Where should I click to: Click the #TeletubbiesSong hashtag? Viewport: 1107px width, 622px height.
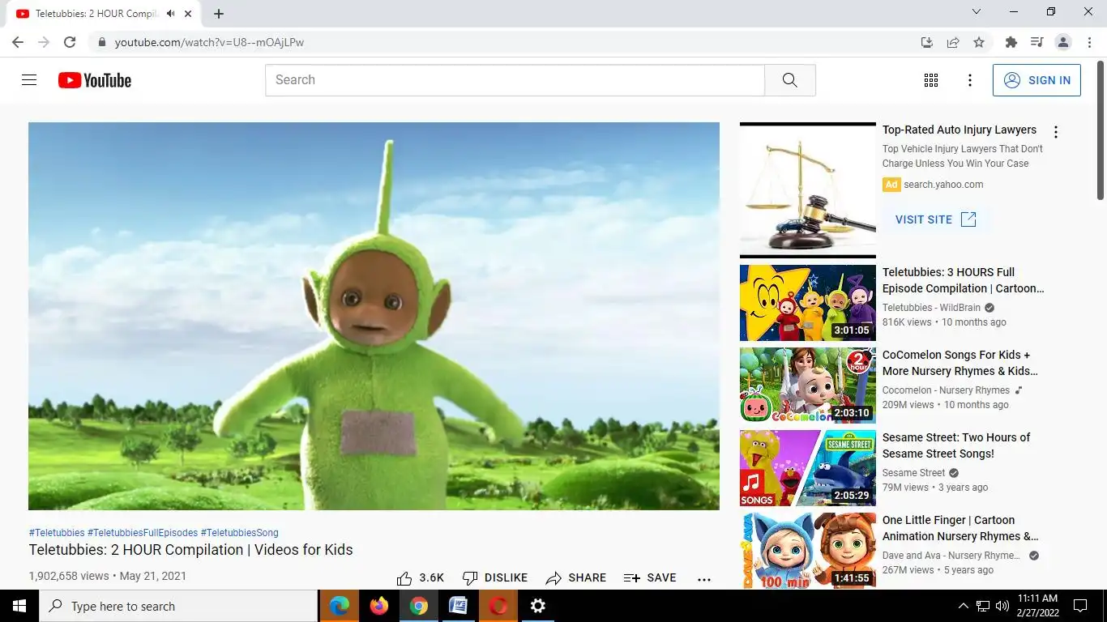(240, 533)
